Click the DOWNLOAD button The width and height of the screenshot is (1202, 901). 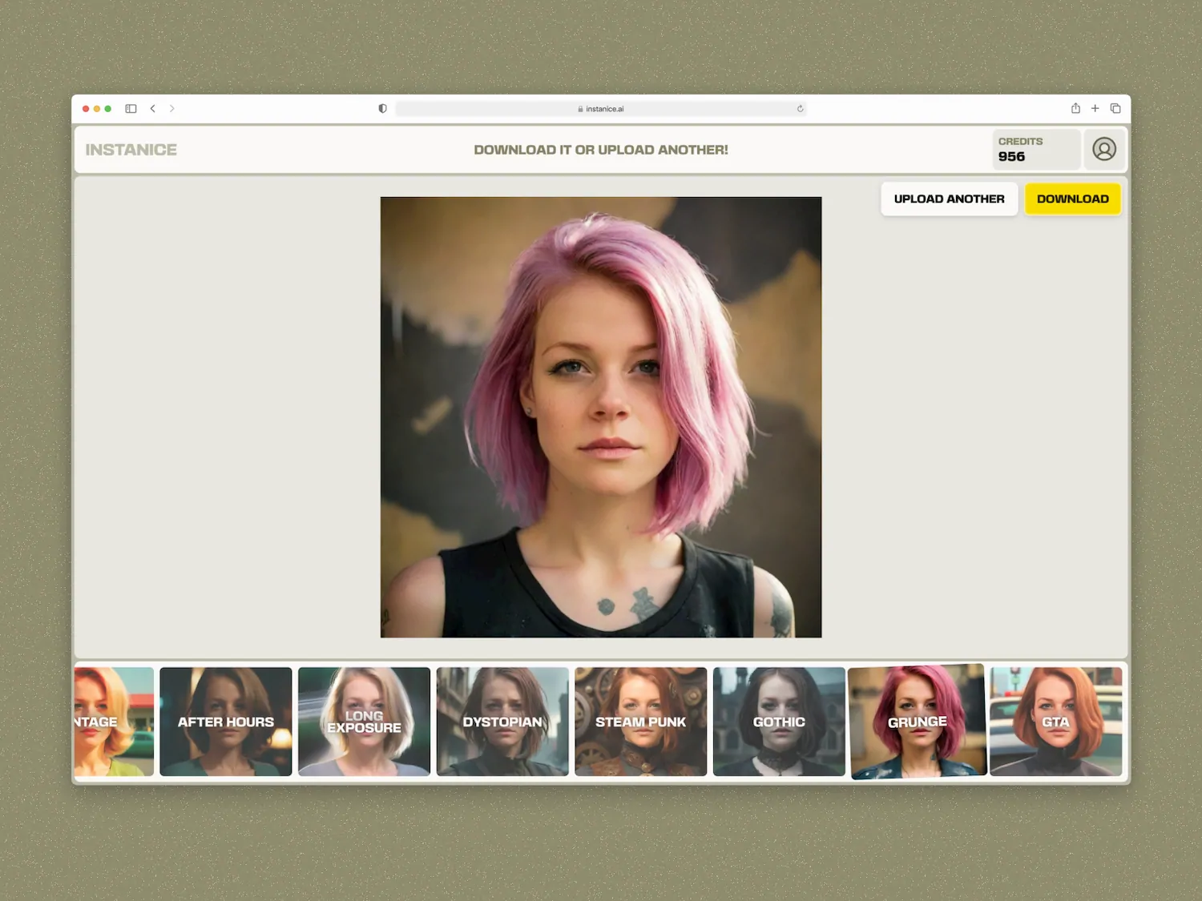1073,199
